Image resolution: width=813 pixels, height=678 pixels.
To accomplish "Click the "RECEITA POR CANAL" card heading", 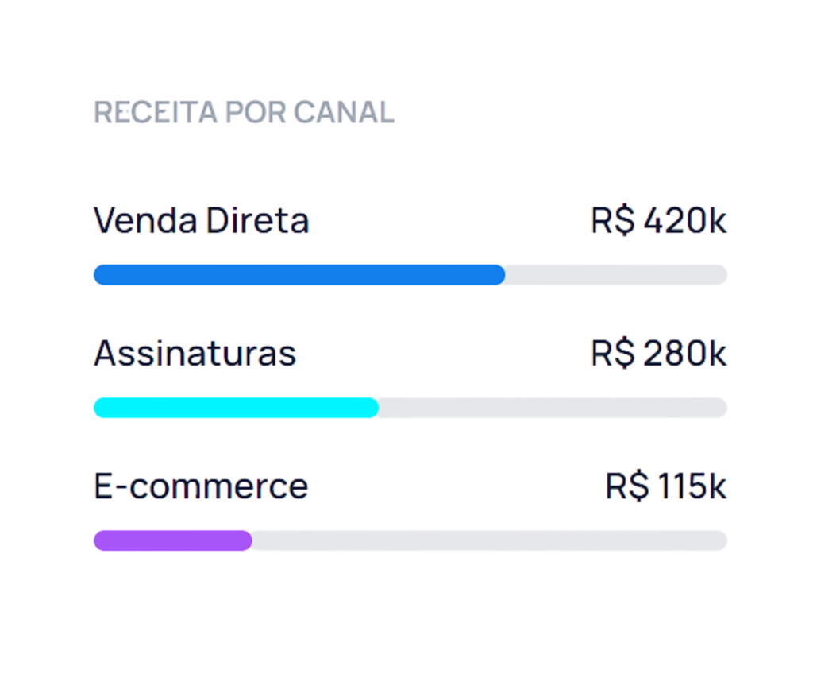I will tap(244, 113).
